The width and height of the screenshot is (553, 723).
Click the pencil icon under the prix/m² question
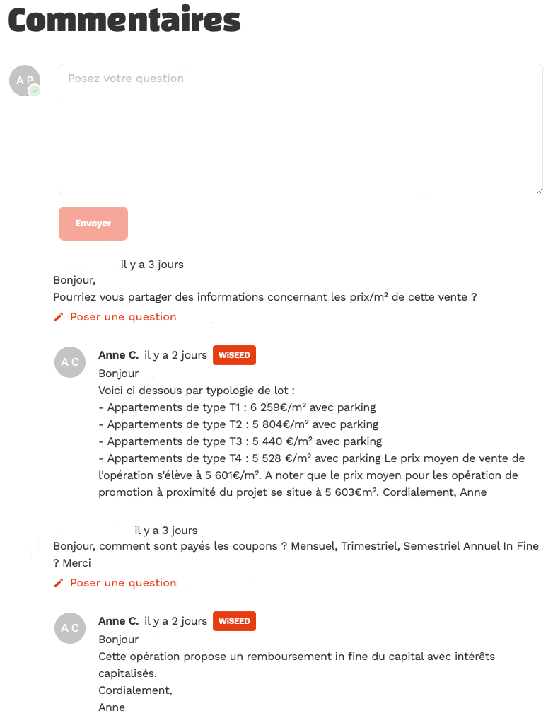59,317
